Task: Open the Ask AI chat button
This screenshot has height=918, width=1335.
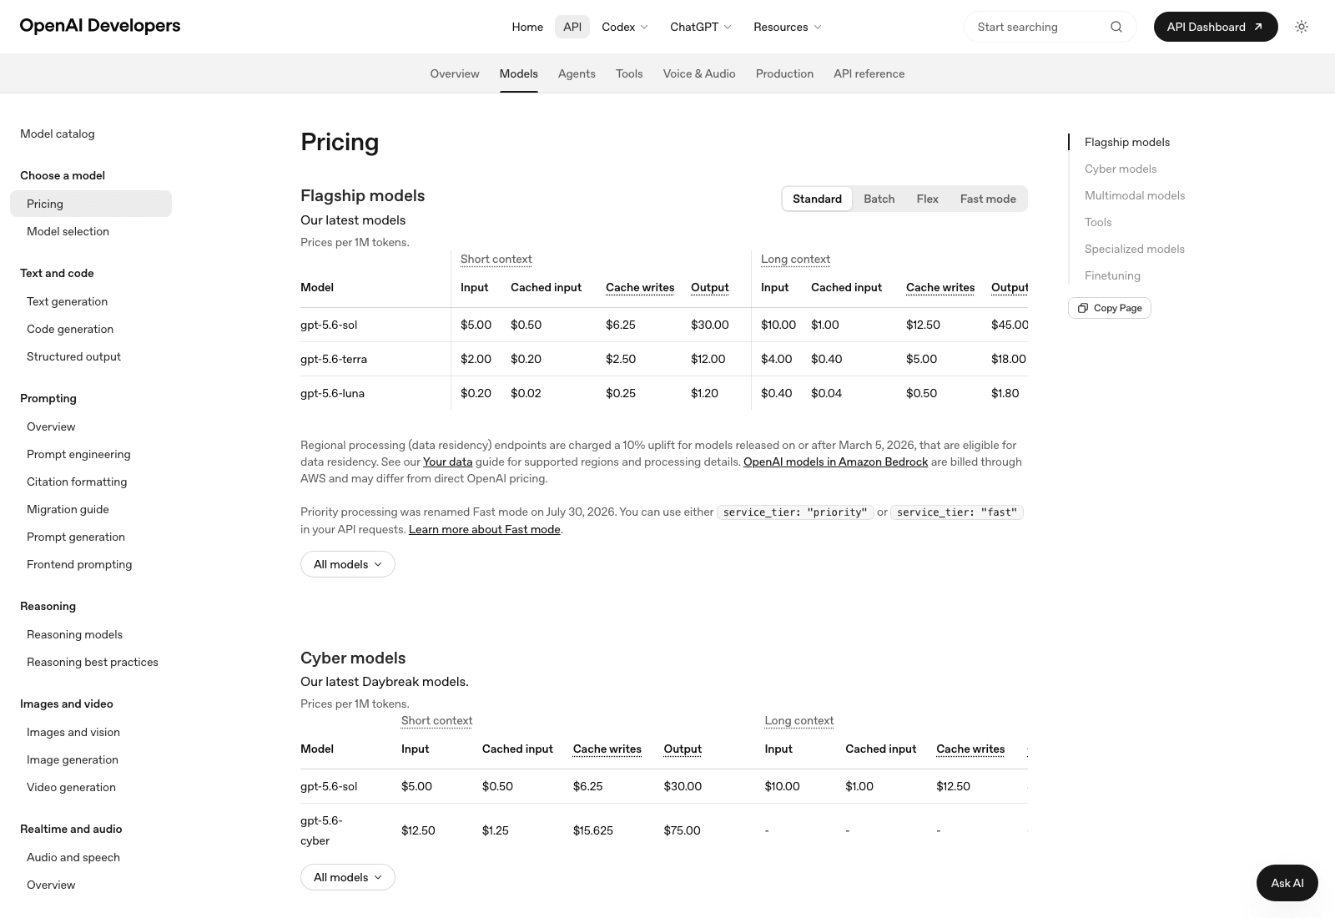Action: [1287, 883]
